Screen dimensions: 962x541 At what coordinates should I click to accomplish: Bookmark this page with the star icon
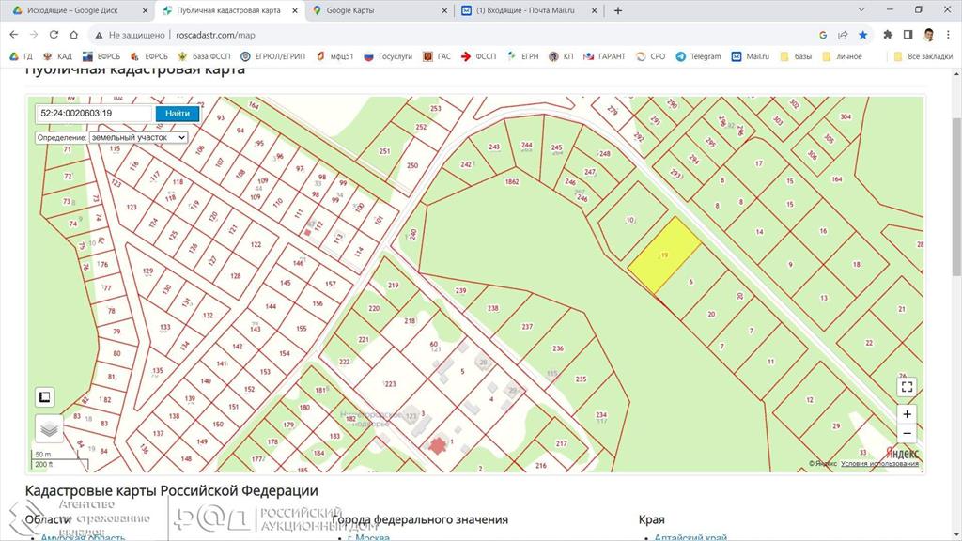pyautogui.click(x=862, y=35)
